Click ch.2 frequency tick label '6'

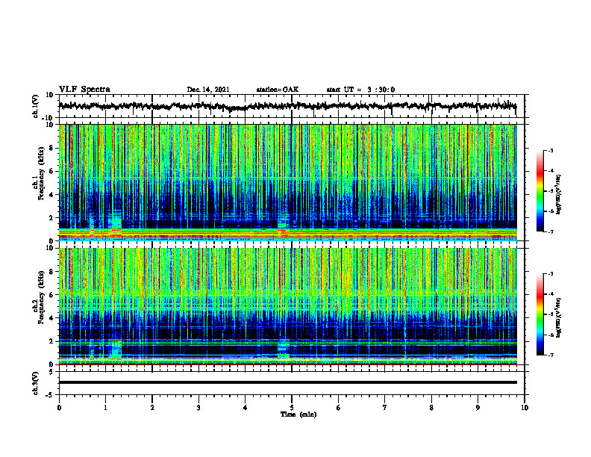pyautogui.click(x=51, y=295)
